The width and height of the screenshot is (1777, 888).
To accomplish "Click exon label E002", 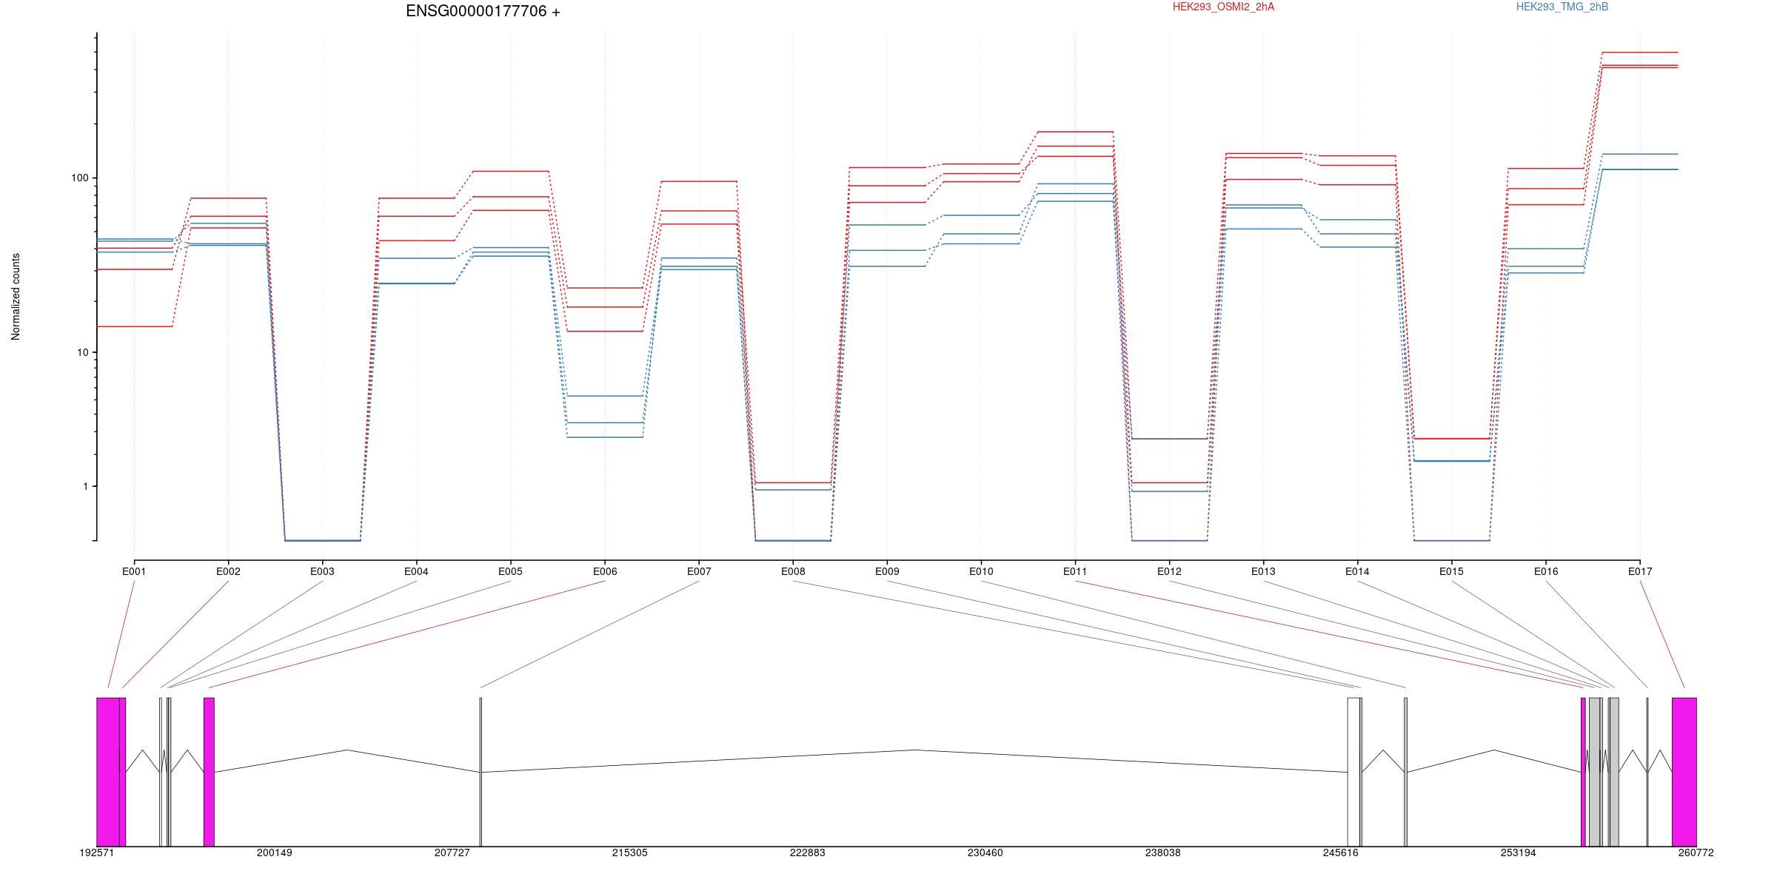I will [228, 571].
